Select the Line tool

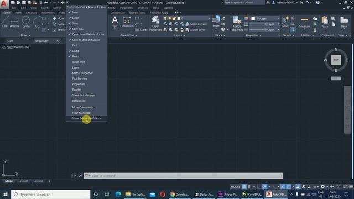(x=5, y=22)
